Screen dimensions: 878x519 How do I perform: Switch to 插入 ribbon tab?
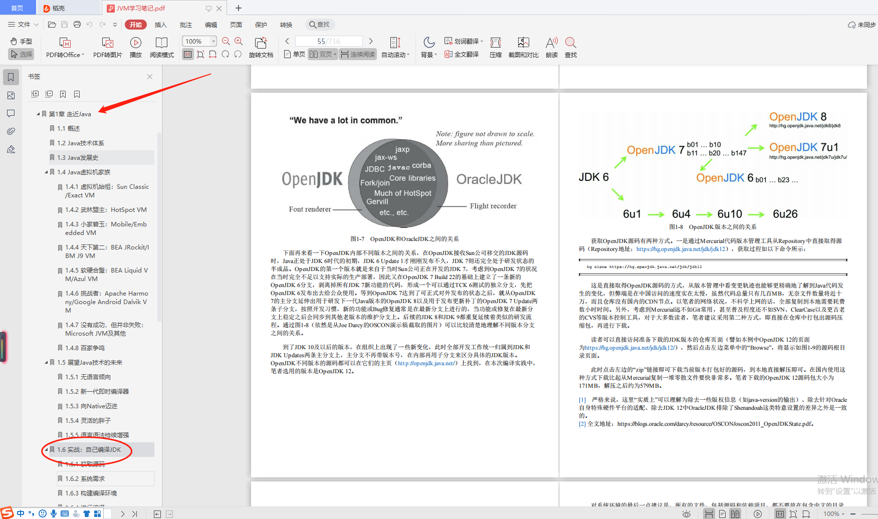[160, 25]
